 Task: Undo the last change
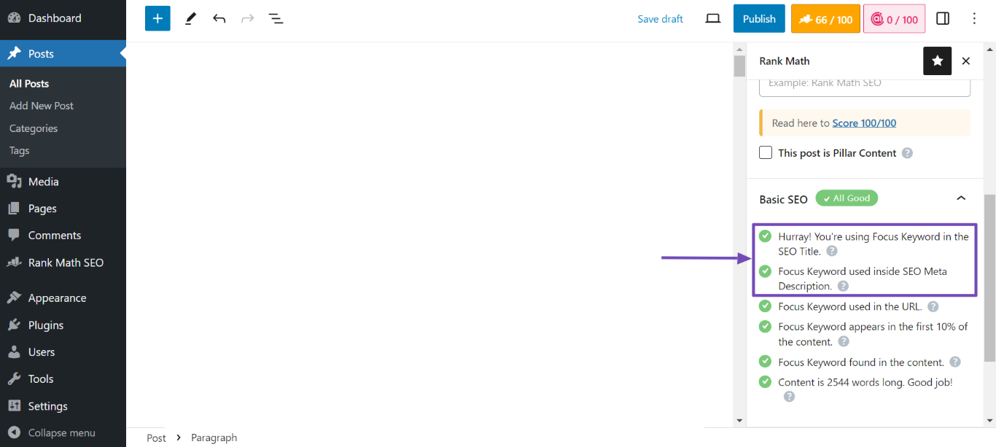point(219,19)
